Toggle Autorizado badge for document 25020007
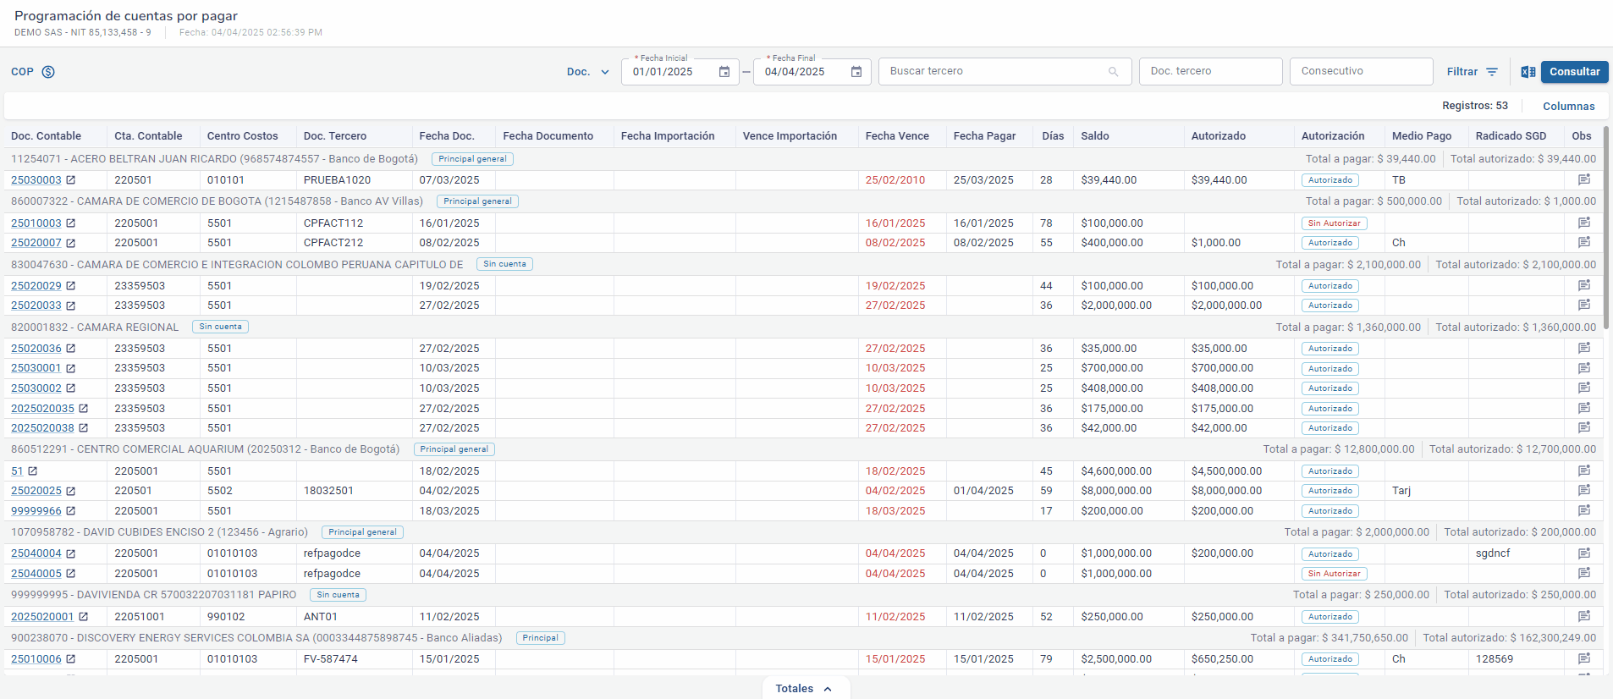The height and width of the screenshot is (699, 1613). (x=1330, y=243)
